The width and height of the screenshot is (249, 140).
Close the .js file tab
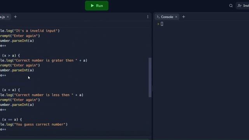(x=8, y=17)
